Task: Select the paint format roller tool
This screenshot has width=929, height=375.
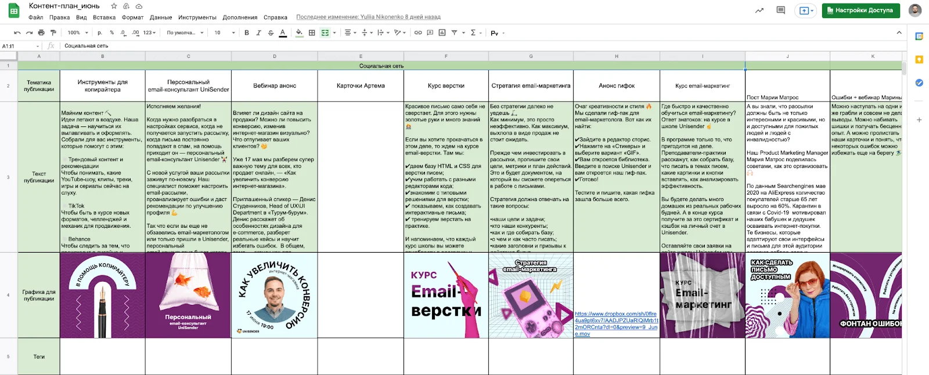Action: [53, 33]
